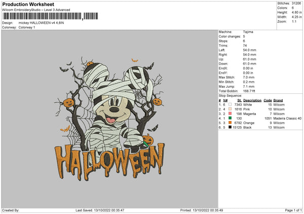Click the Pink thread color swatch

tap(230, 109)
